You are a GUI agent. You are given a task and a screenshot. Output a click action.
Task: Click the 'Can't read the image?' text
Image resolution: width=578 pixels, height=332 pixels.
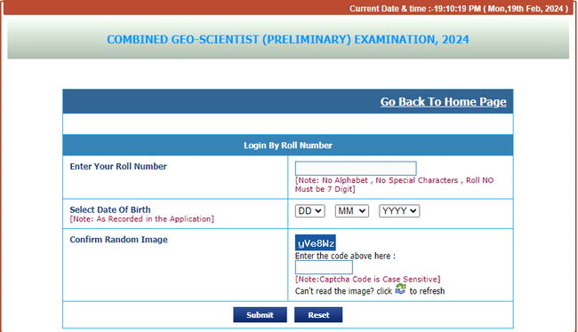click(334, 291)
